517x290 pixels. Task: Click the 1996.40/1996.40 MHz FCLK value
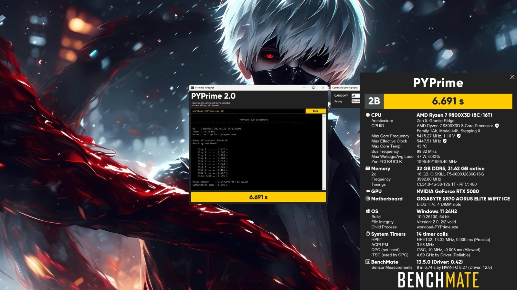click(x=437, y=161)
